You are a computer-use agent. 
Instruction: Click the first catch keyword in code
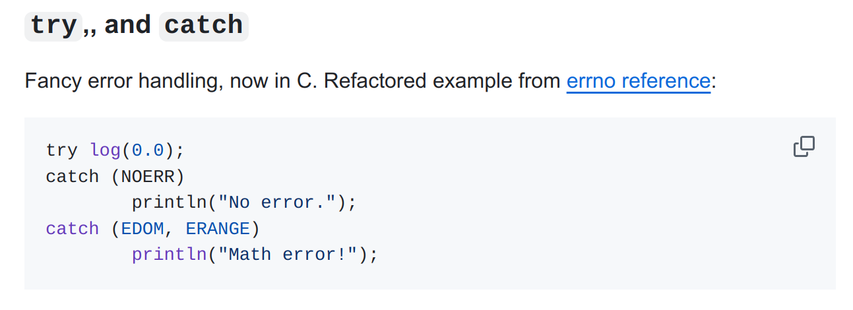(x=73, y=176)
